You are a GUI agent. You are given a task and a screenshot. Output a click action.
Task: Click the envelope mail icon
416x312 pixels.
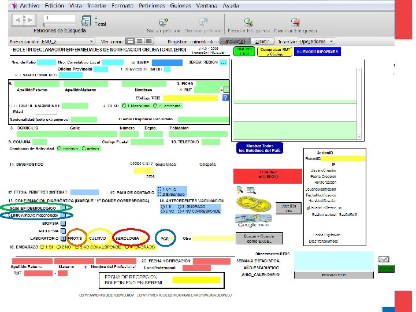pos(384,259)
